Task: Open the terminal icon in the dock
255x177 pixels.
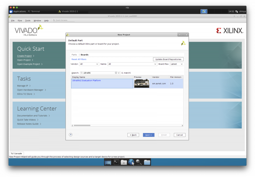Action: click(x=116, y=162)
